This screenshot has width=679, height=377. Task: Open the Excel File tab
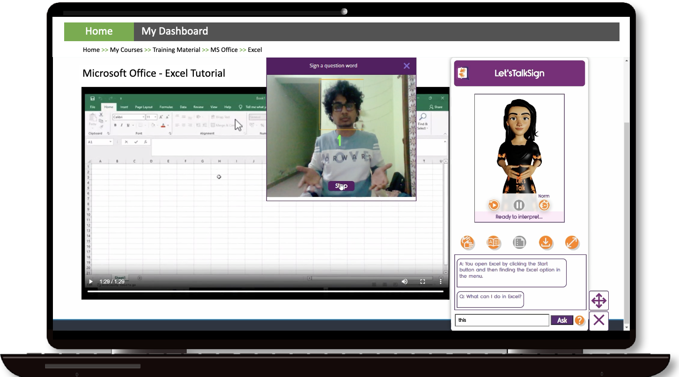point(93,107)
